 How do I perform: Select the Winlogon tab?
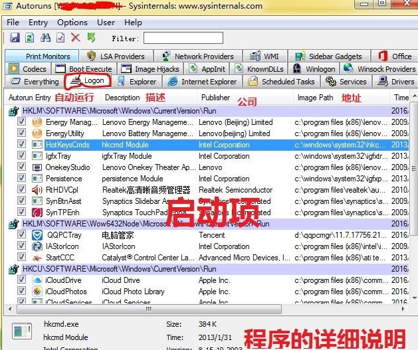coord(314,69)
